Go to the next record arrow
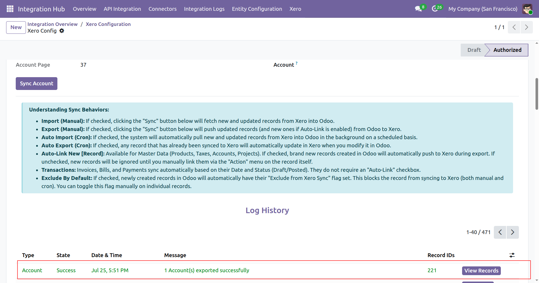 pyautogui.click(x=526, y=27)
